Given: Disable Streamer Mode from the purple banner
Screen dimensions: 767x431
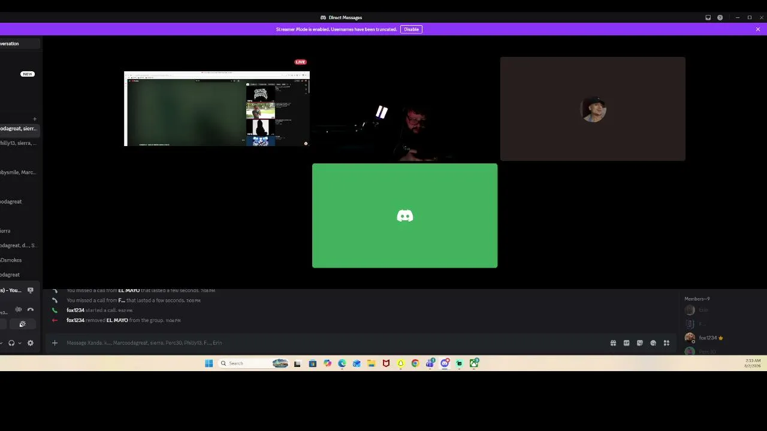Looking at the screenshot, I should coord(411,29).
